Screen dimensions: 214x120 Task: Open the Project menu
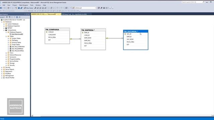click(x=15, y=5)
